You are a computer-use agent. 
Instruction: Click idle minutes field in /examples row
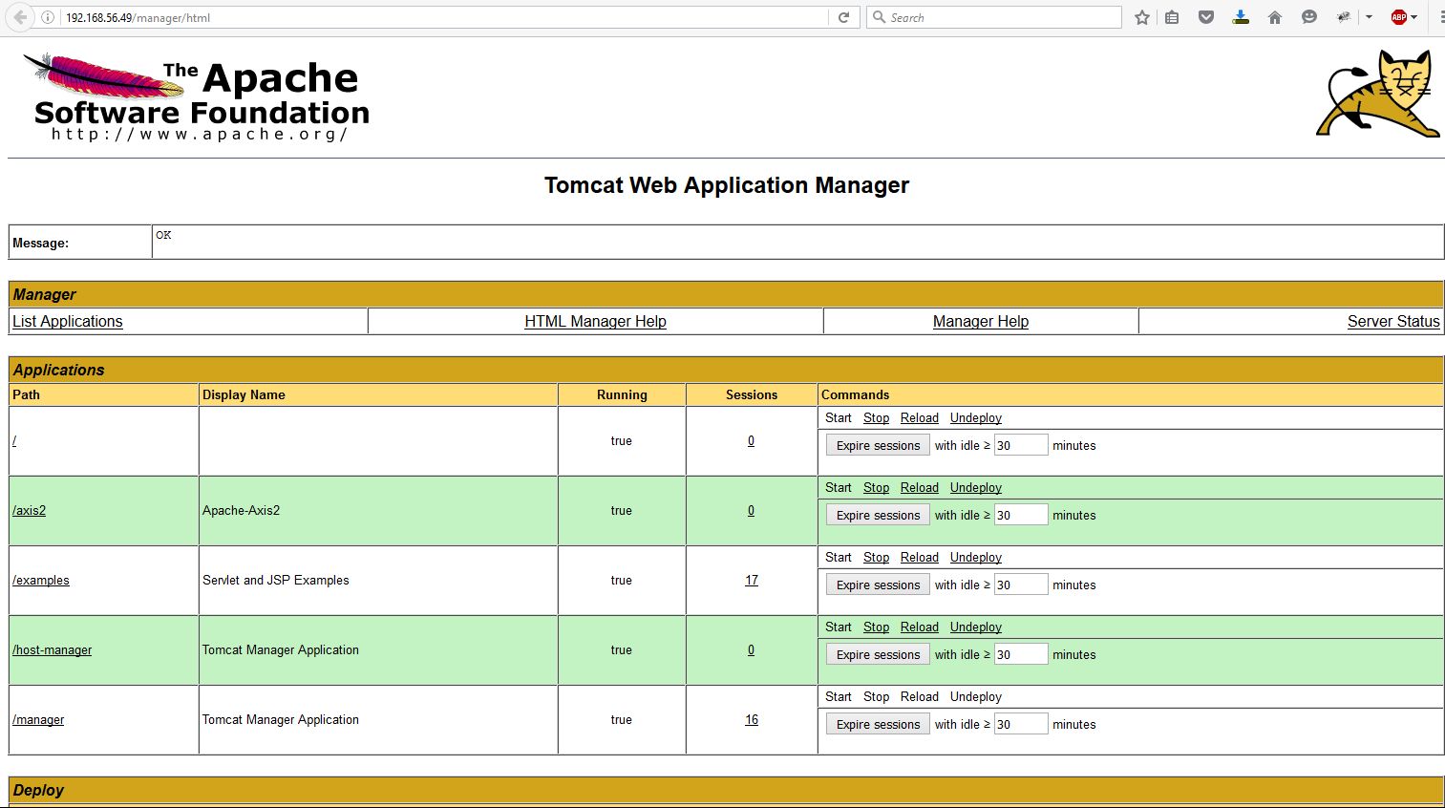pyautogui.click(x=1021, y=585)
